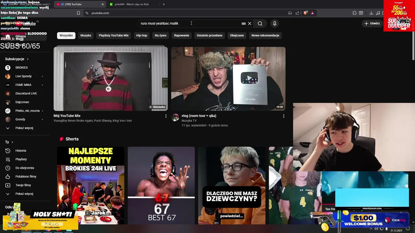Expand Pokaż więcej under Twoje filmy

(x=24, y=194)
